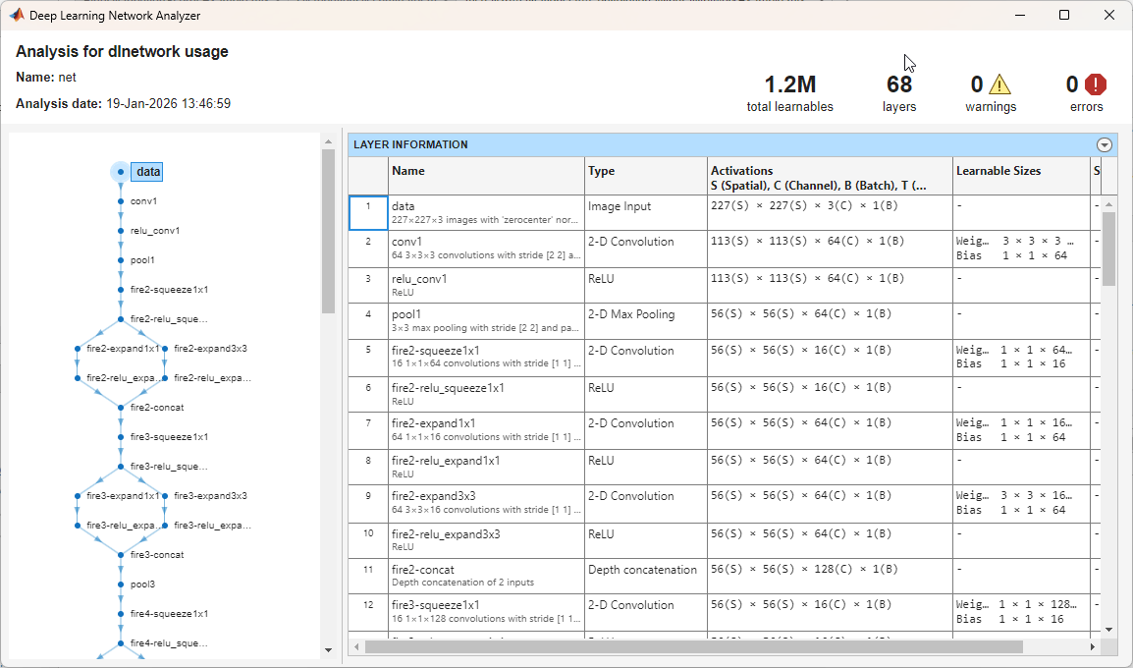The image size is (1133, 668).
Task: Click the horizontal scrollbar thumb of table
Action: [x=694, y=646]
